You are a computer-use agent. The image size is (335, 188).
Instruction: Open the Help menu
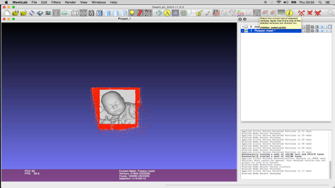coord(113,2)
